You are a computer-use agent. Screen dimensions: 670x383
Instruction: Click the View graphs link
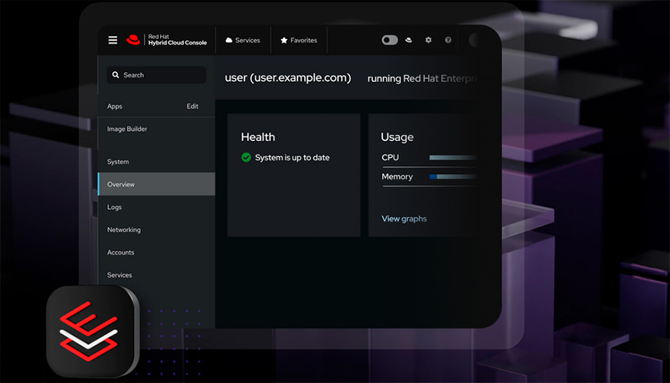404,218
